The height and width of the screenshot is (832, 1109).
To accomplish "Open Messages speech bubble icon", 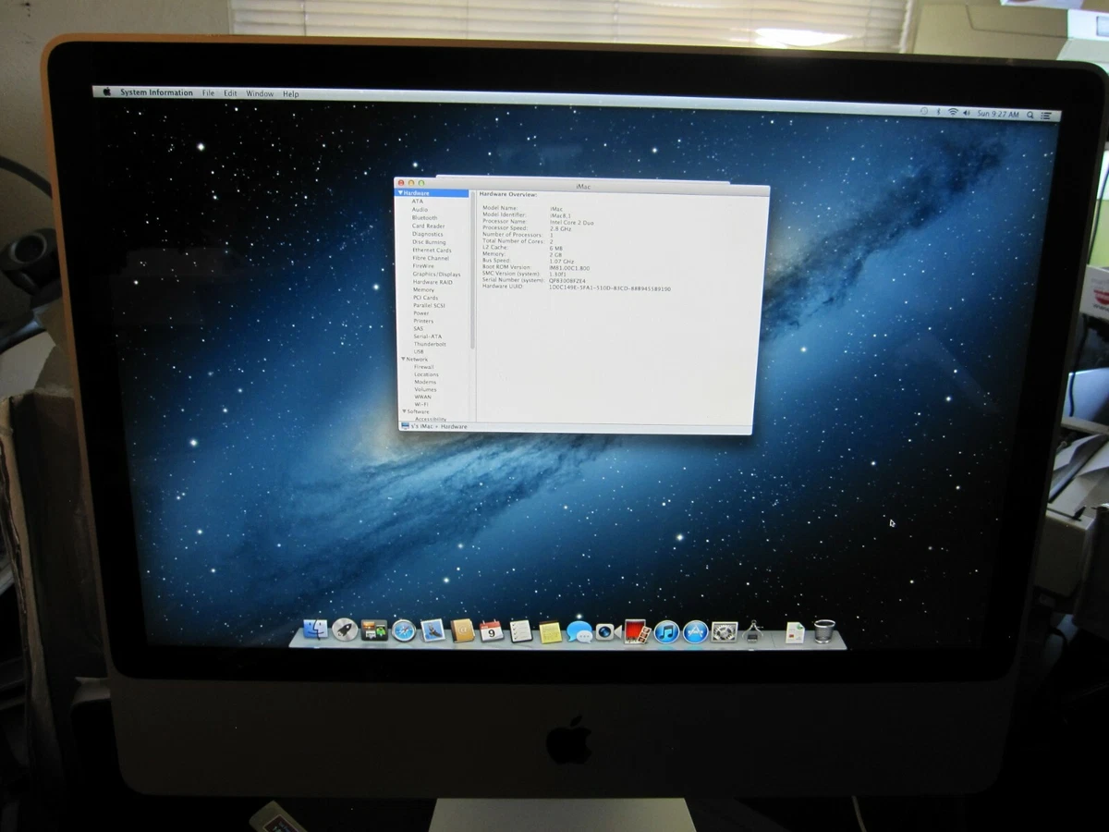I will [579, 632].
